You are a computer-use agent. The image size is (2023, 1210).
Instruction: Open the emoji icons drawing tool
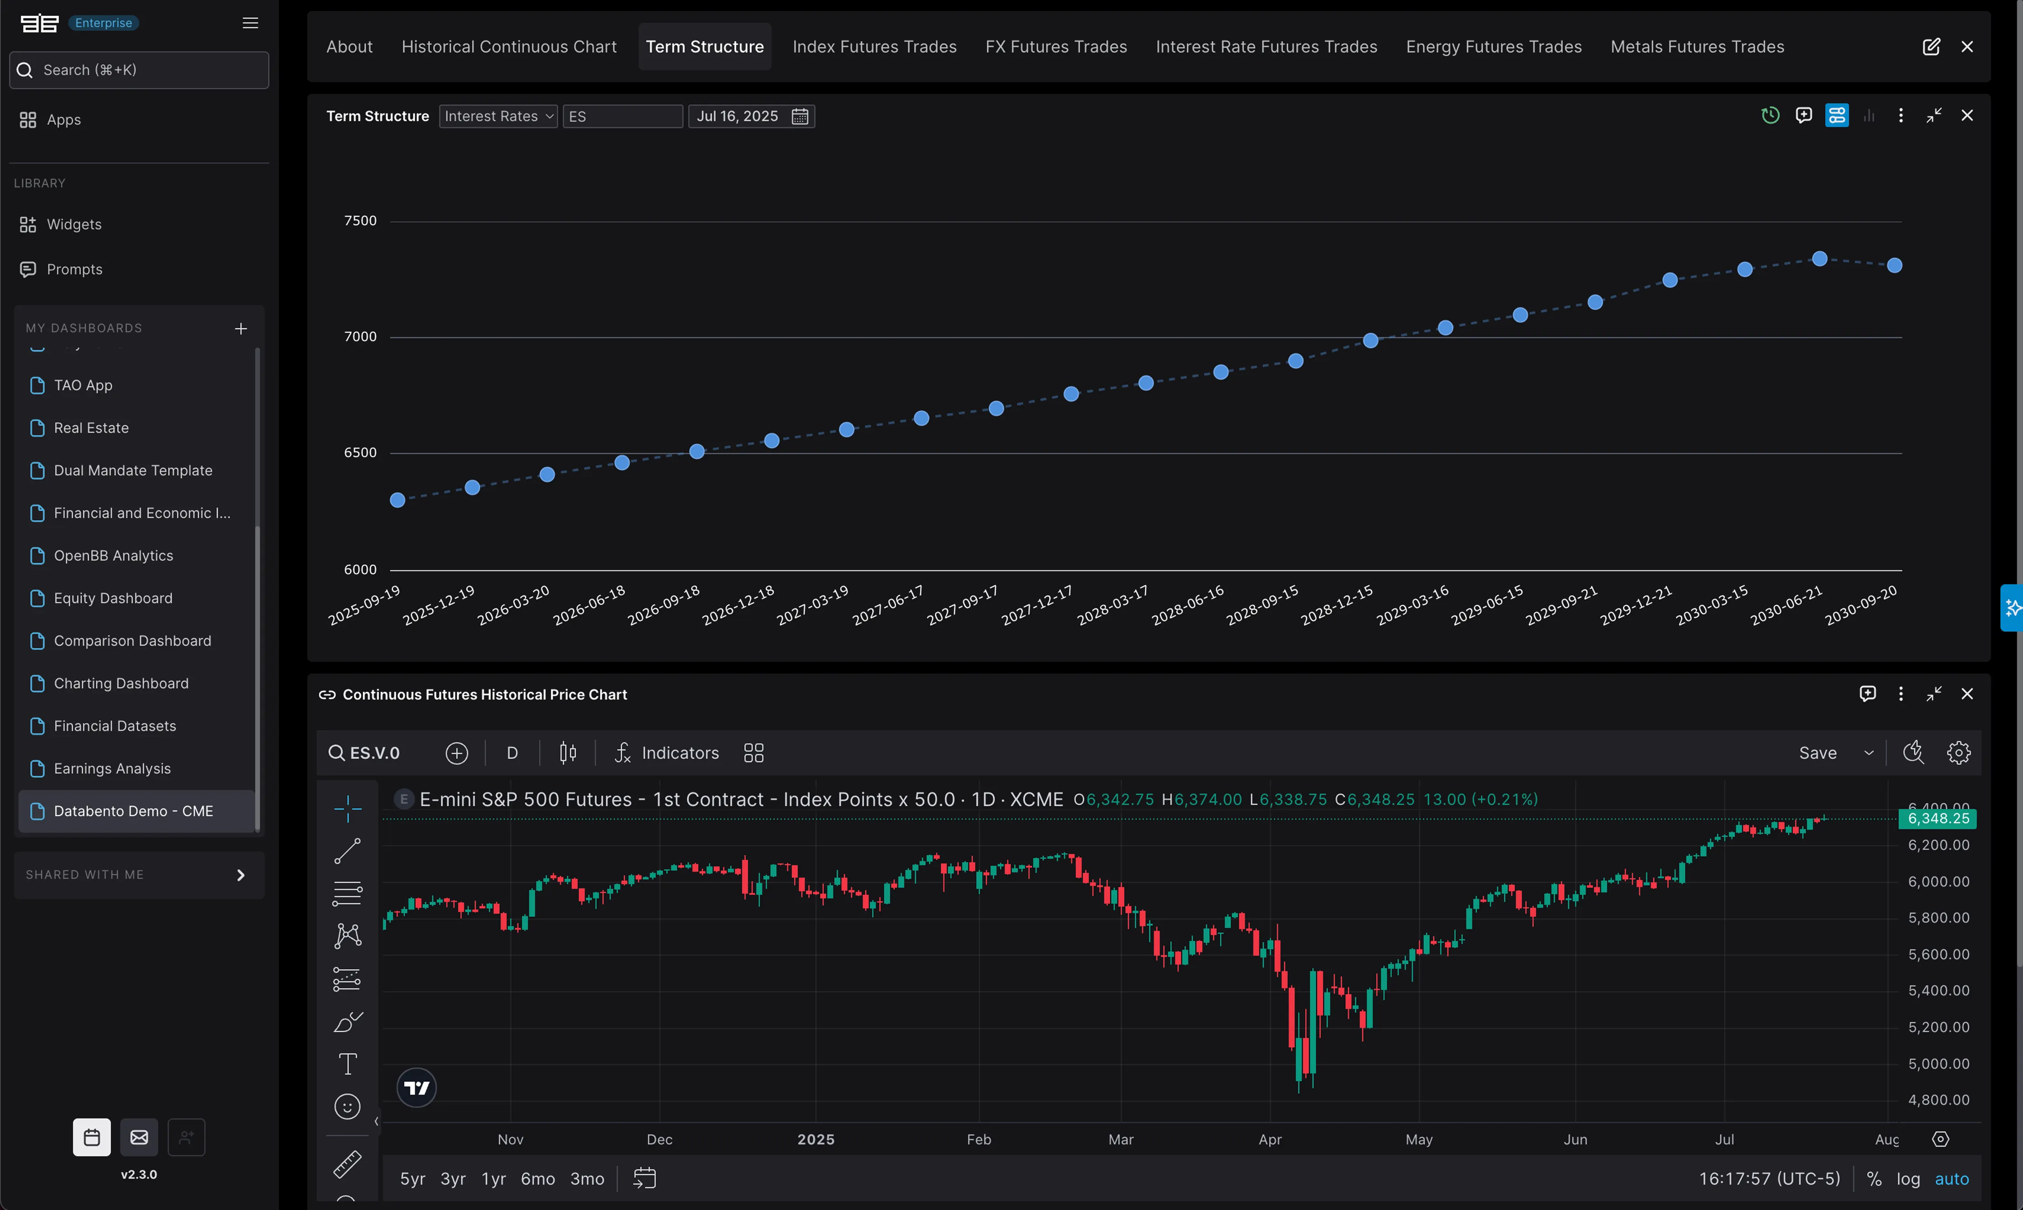pos(347,1107)
